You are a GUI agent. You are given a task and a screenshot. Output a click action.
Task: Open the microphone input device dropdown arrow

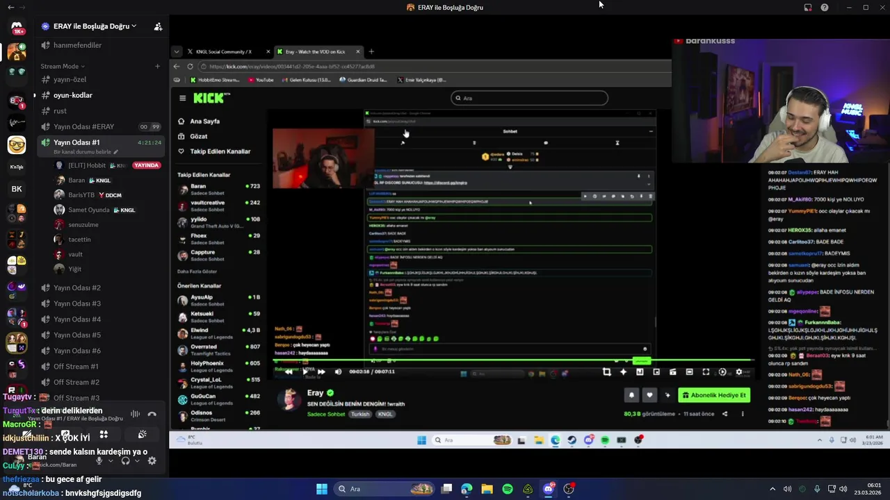pyautogui.click(x=110, y=460)
